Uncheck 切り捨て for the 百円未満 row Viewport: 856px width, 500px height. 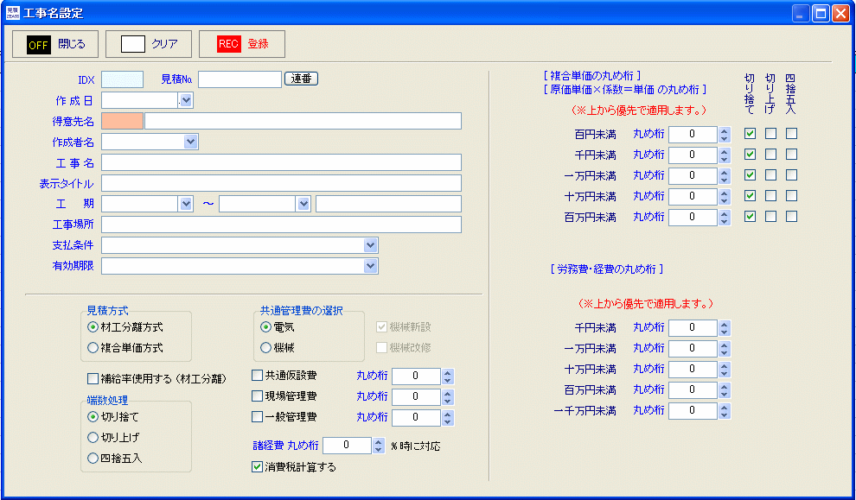[x=751, y=134]
